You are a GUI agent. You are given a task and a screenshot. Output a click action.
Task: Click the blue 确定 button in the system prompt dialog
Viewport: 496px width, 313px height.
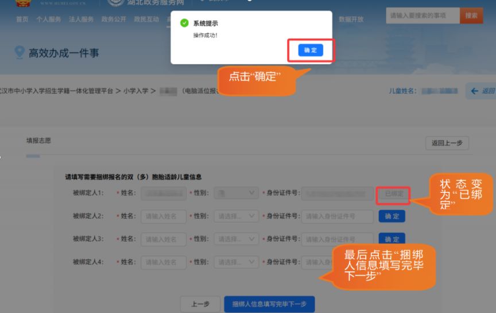click(311, 50)
